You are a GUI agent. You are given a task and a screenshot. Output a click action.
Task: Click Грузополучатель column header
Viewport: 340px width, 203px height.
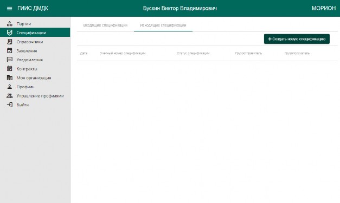coord(297,53)
